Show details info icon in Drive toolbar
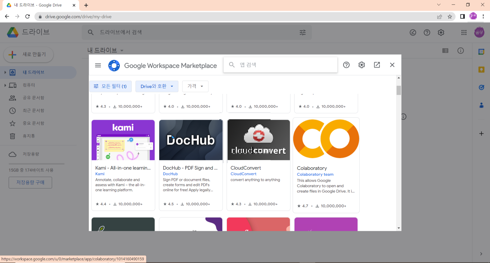Viewport: 490px width, 263px height. (x=461, y=51)
